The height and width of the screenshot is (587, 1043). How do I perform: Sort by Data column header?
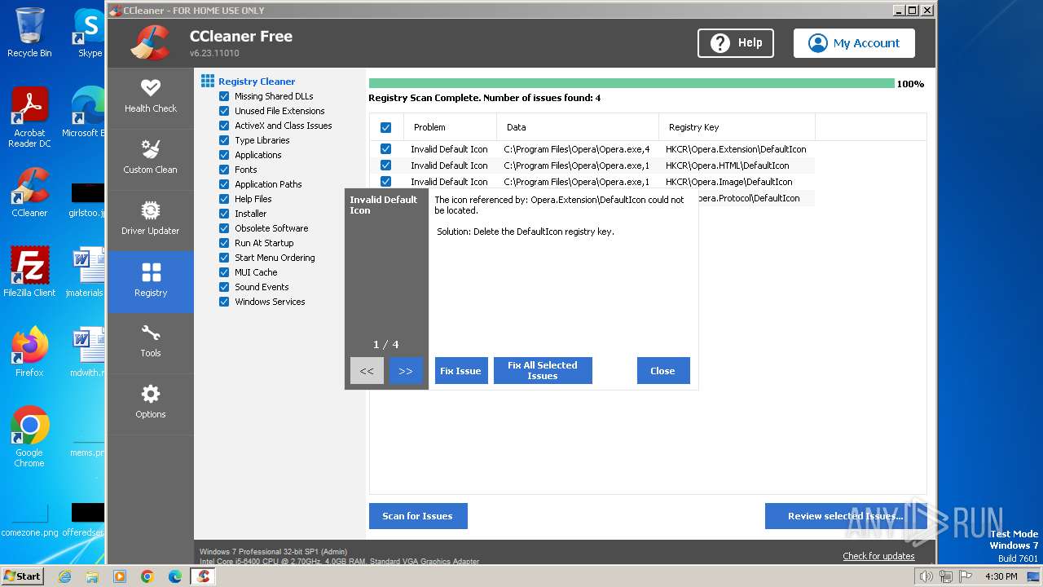578,127
